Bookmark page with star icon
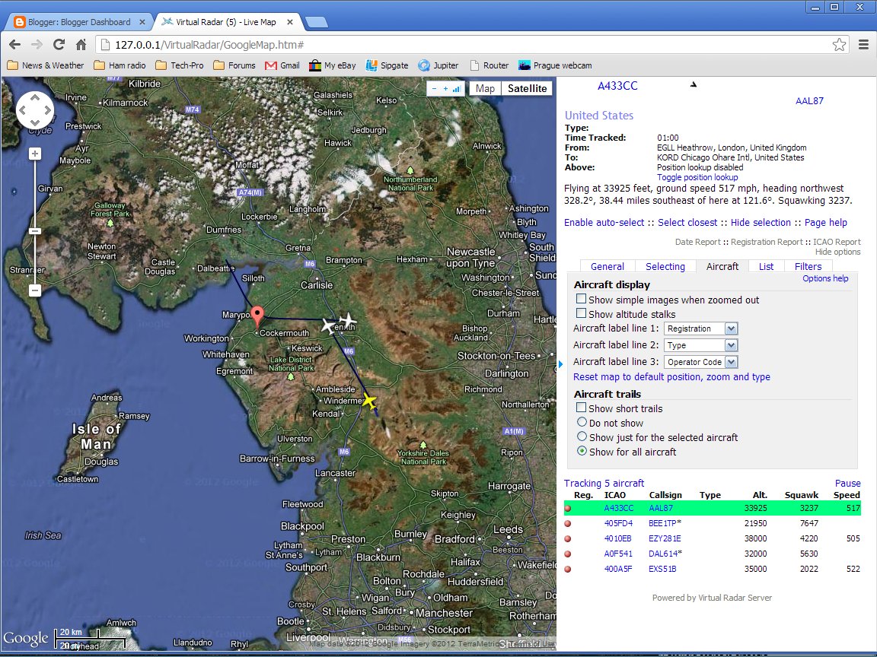The width and height of the screenshot is (877, 657). [x=839, y=45]
